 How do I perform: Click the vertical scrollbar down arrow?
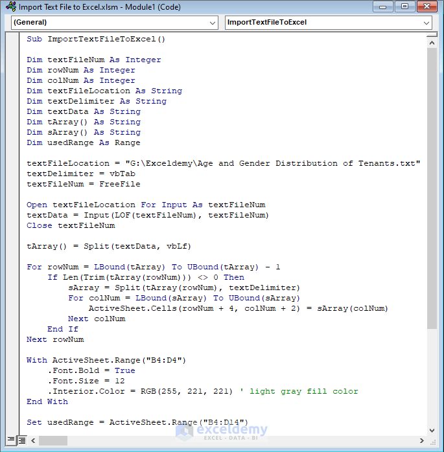pos(432,431)
